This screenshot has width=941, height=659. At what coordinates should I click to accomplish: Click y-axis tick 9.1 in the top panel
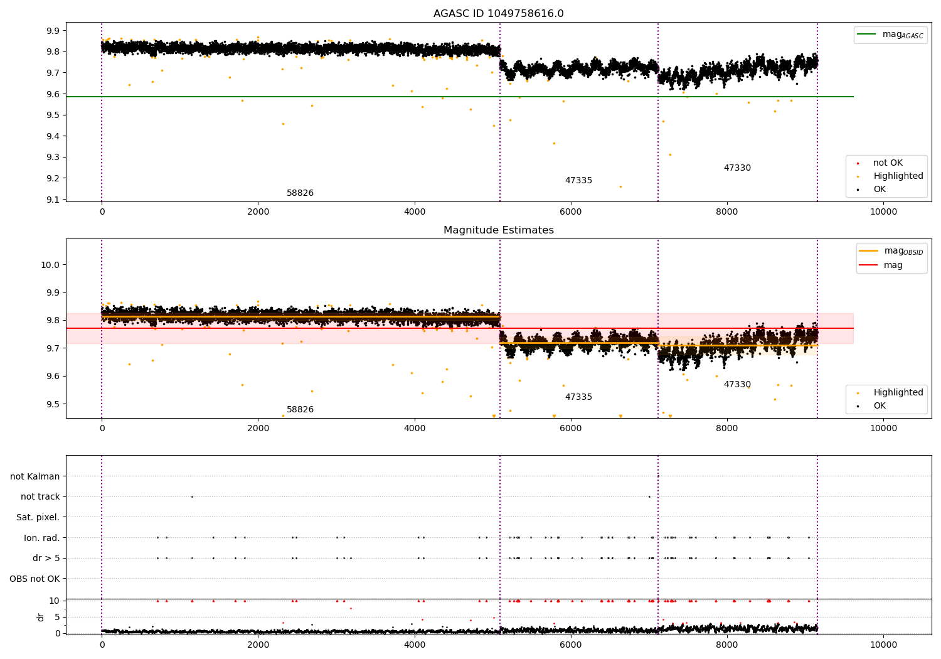[53, 200]
